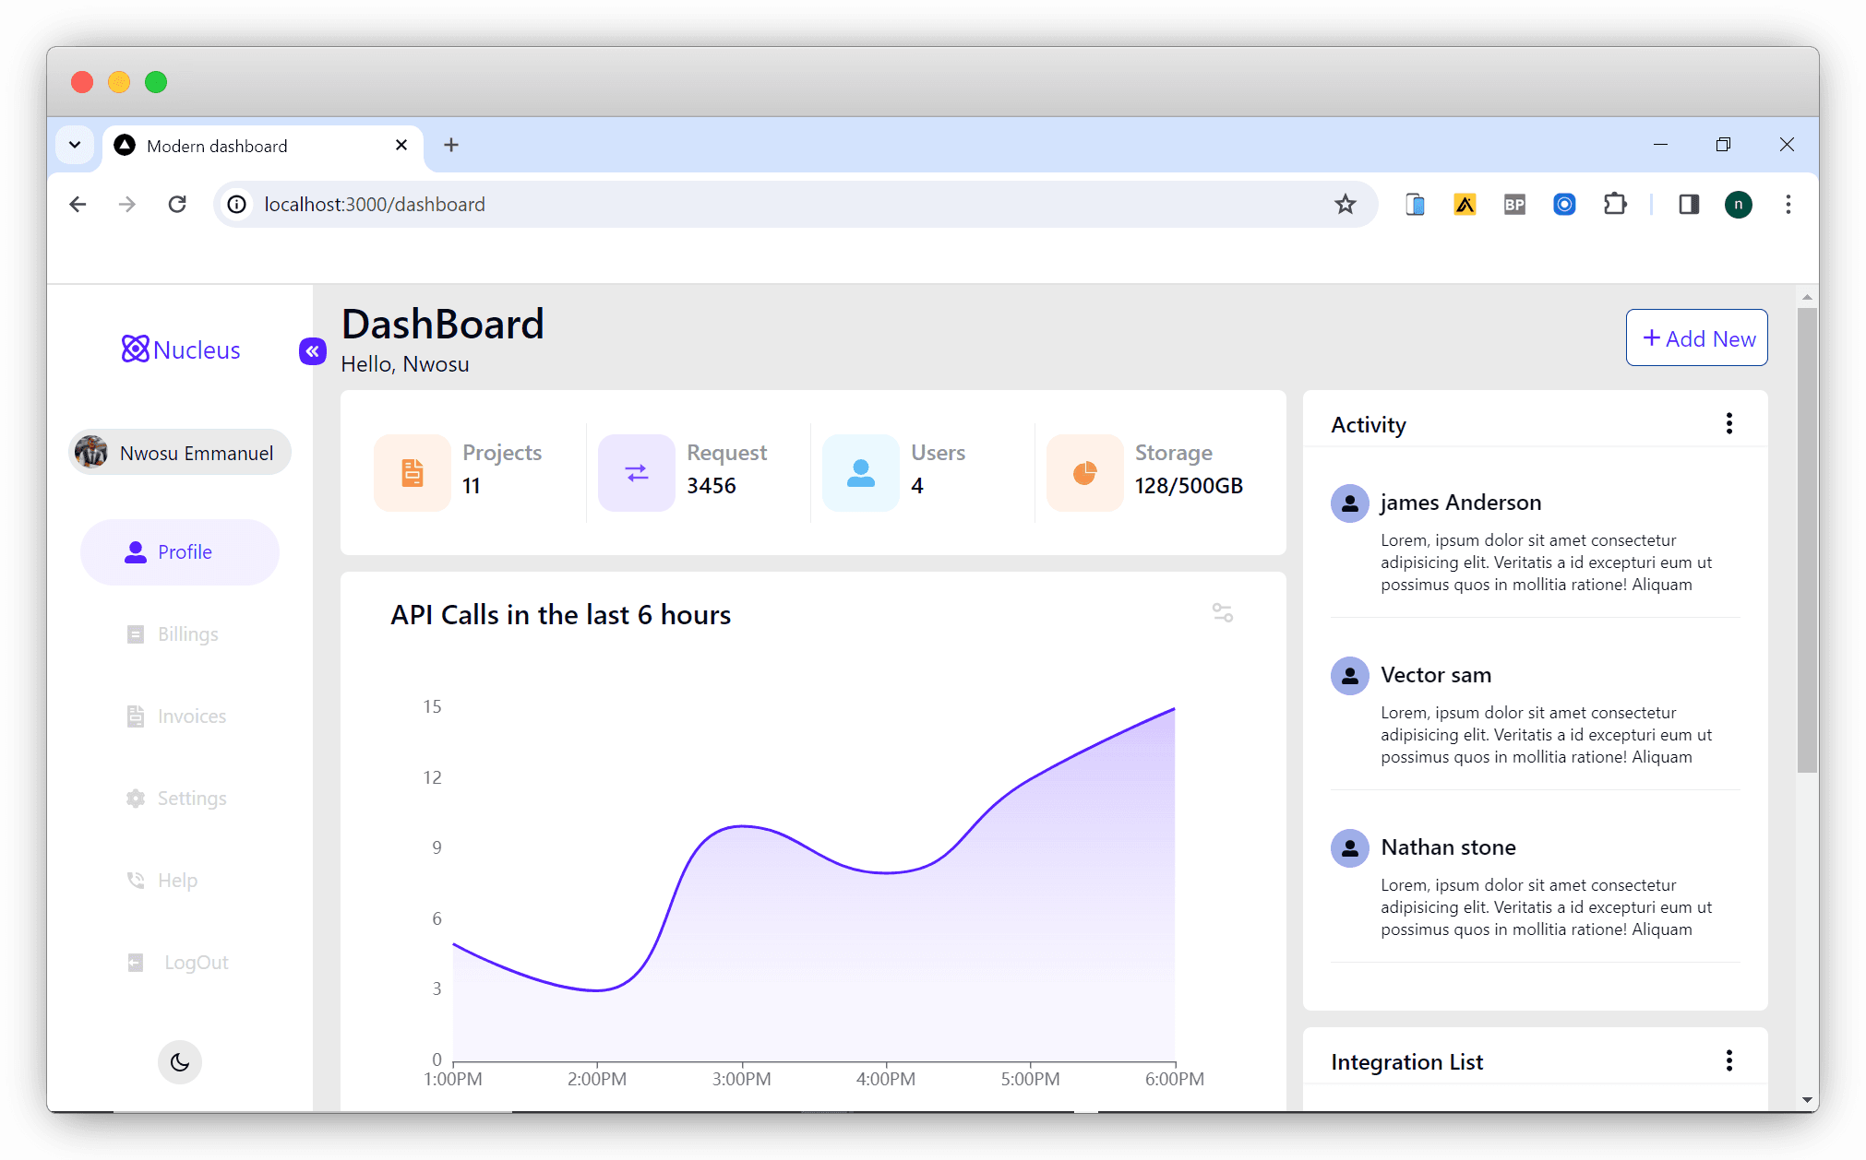
Task: Open chart filter settings icon
Action: pyautogui.click(x=1223, y=613)
